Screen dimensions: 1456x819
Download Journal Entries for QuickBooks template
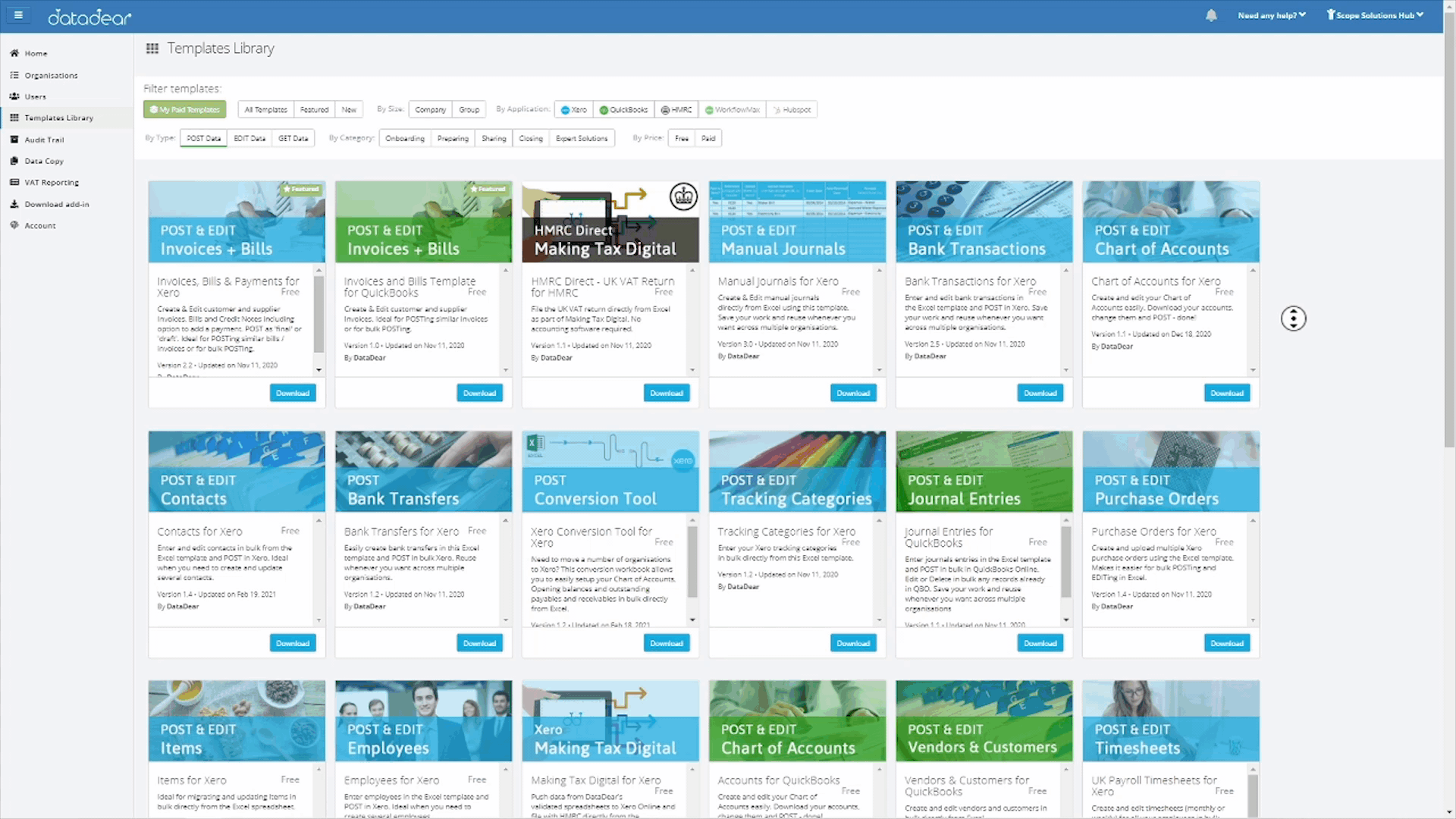coord(1040,643)
